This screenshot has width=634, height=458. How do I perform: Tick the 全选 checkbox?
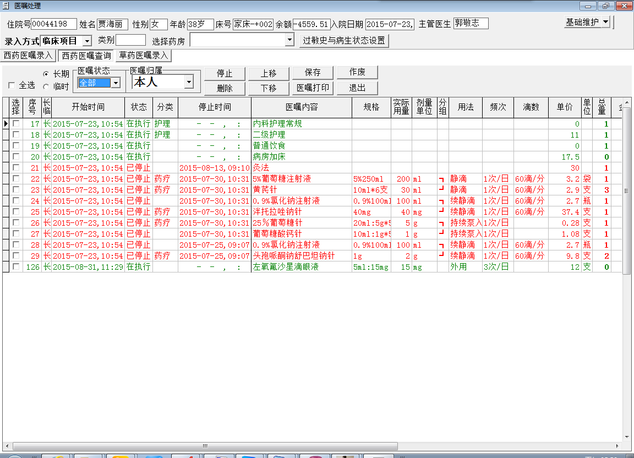12,85
